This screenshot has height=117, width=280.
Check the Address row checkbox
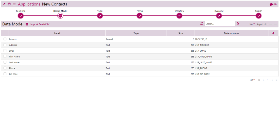(5, 45)
